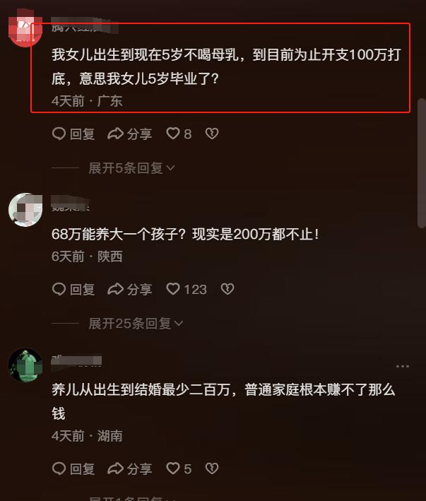Share the Hunan comment
426x501 pixels.
tap(130, 468)
